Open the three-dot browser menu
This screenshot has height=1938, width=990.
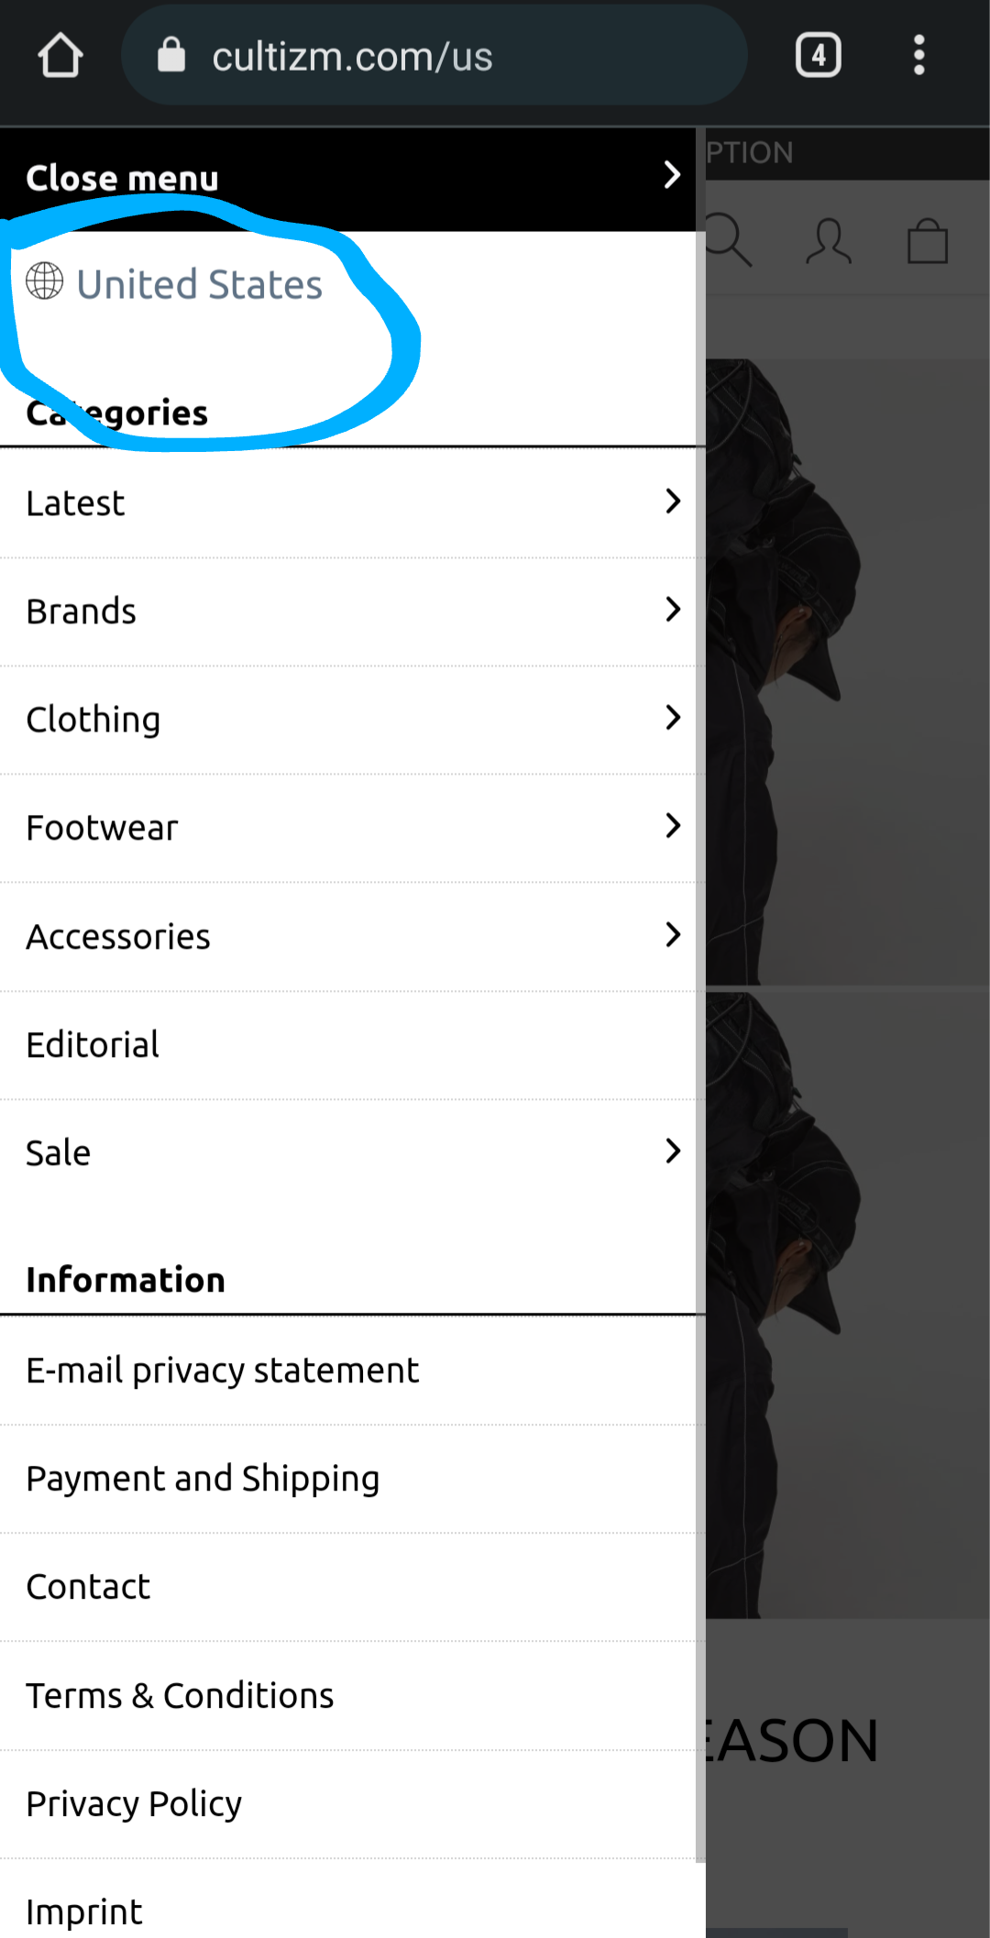click(918, 55)
